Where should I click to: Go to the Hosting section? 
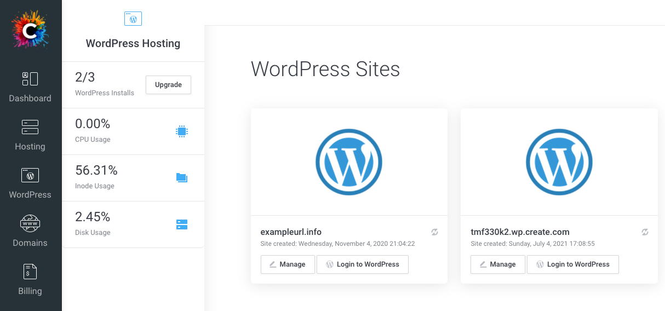(x=30, y=135)
